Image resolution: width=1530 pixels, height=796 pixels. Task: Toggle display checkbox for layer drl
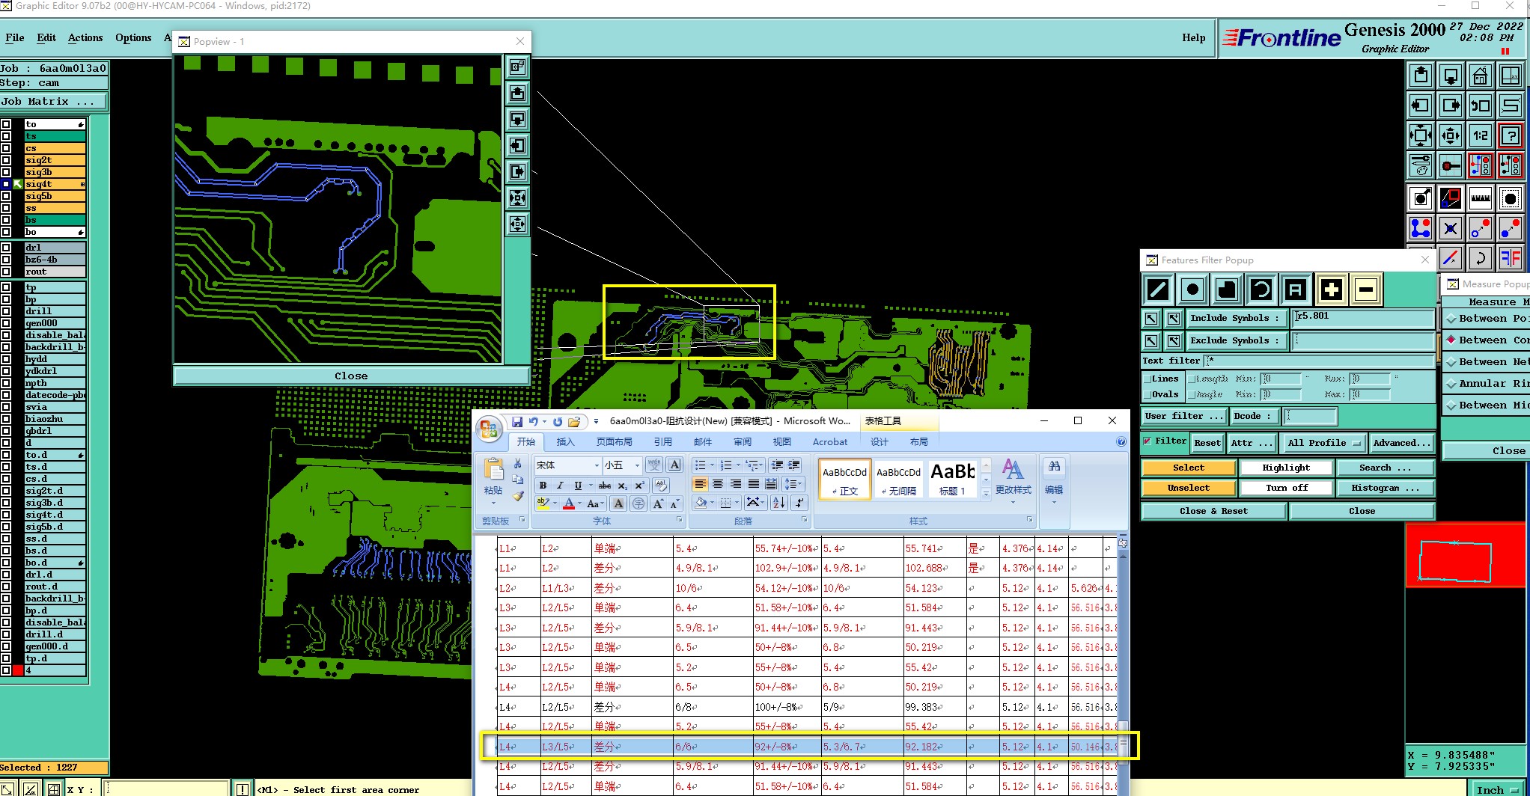(6, 248)
